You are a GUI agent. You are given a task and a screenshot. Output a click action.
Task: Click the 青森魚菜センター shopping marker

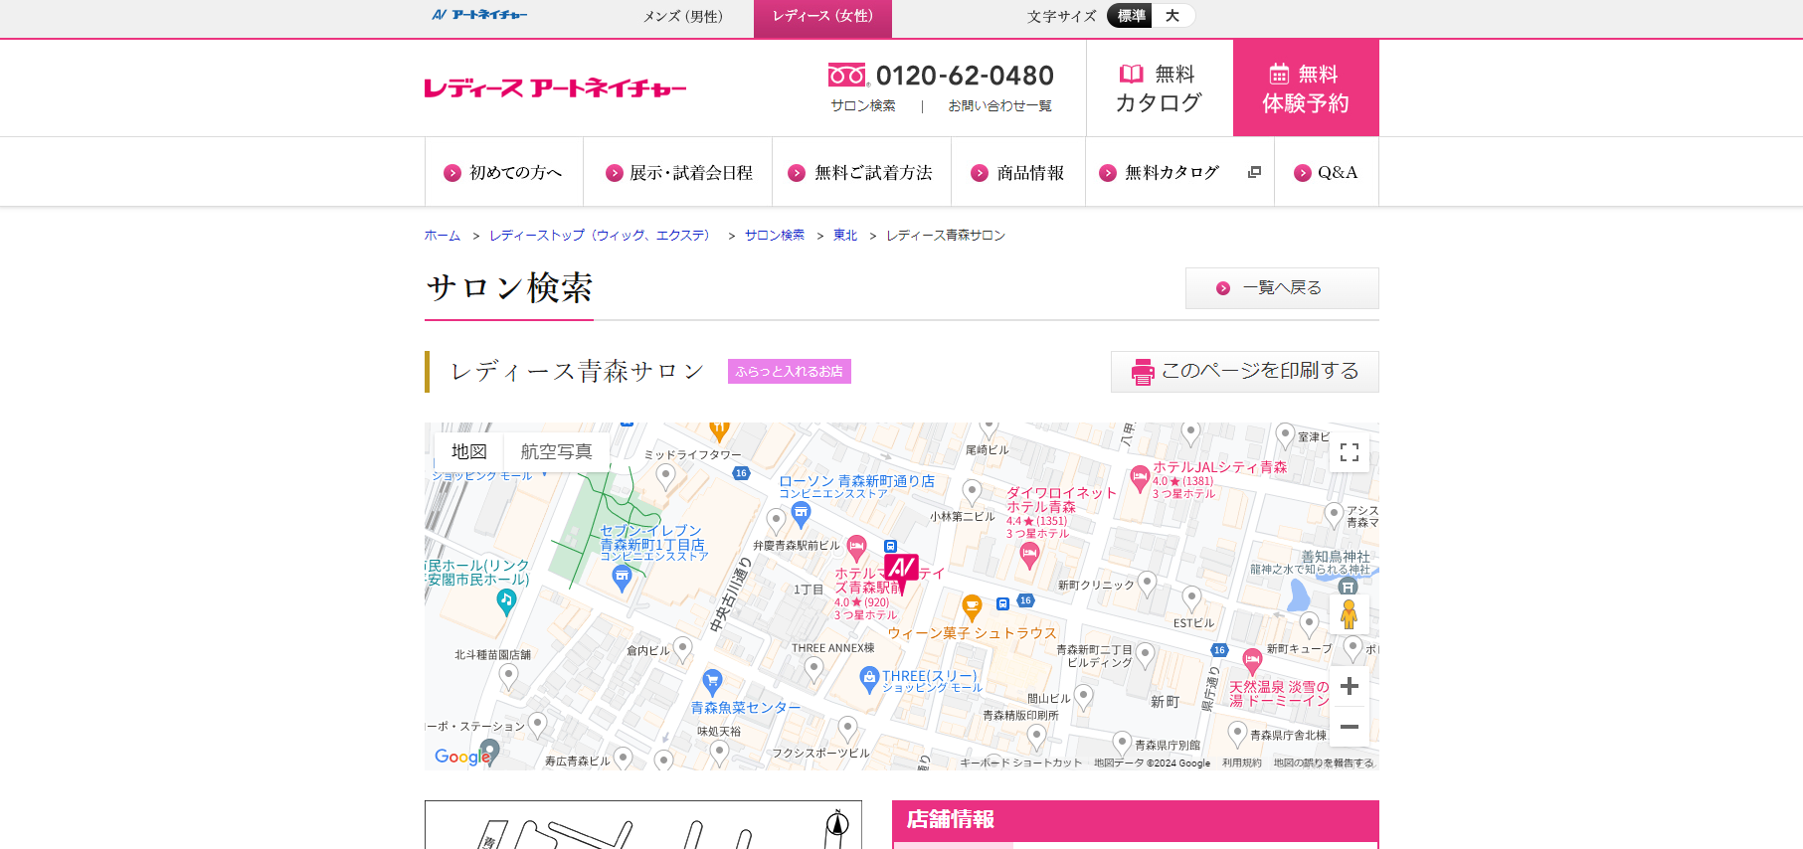click(712, 682)
